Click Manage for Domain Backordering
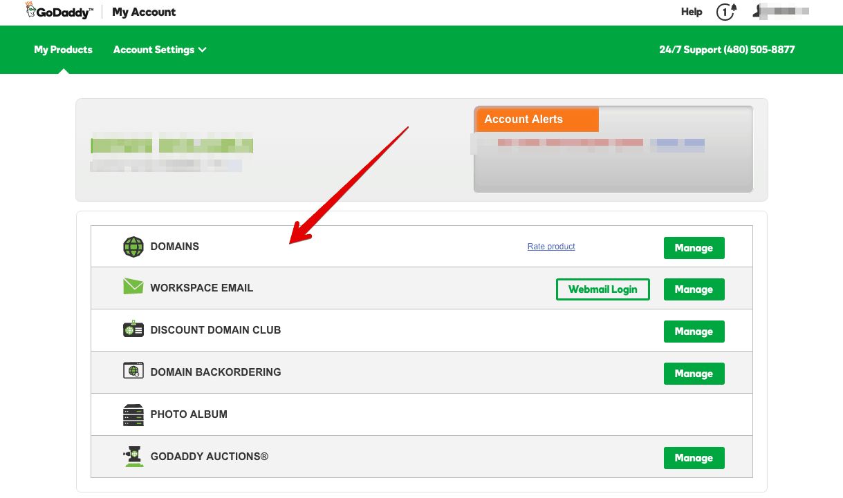843x498 pixels. (x=694, y=374)
